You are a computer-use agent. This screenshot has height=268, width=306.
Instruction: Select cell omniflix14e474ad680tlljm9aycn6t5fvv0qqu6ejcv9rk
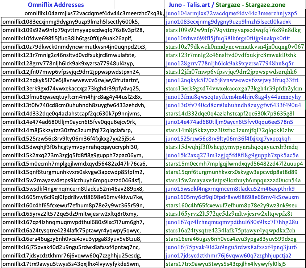point(83,122)
